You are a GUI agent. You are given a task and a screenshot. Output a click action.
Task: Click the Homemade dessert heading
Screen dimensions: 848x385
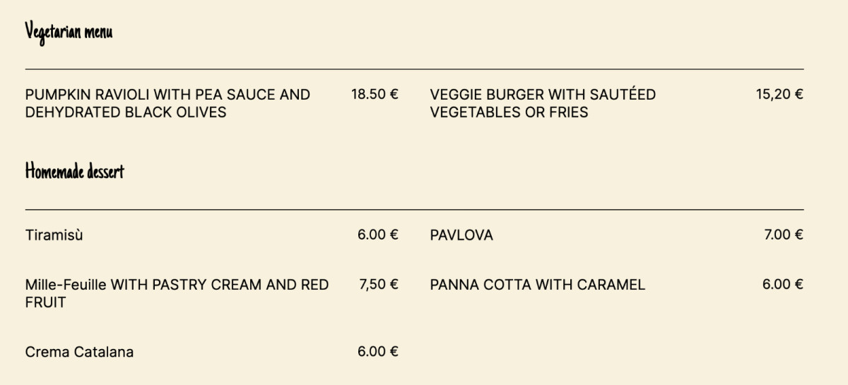(x=74, y=172)
